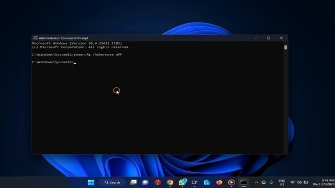This screenshot has width=335, height=188.
Task: Open the Windows Start menu
Action: click(x=91, y=182)
